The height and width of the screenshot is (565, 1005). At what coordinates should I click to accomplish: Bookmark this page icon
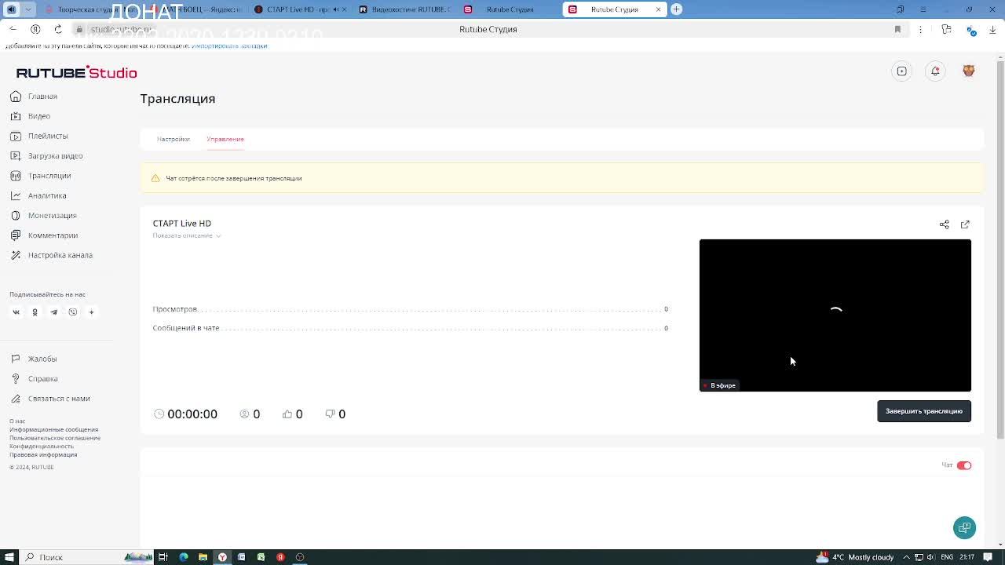click(x=897, y=29)
